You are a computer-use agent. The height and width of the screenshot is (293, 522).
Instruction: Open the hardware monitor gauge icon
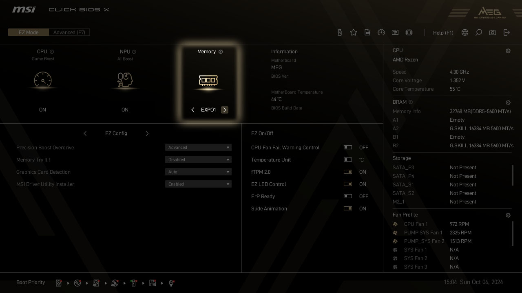(x=381, y=33)
